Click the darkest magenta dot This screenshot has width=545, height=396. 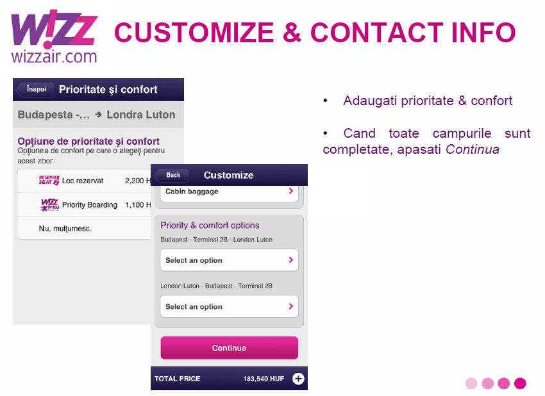click(520, 383)
